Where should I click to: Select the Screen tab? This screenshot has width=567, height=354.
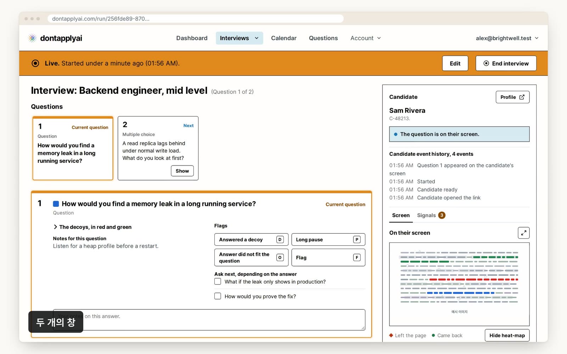pyautogui.click(x=401, y=215)
